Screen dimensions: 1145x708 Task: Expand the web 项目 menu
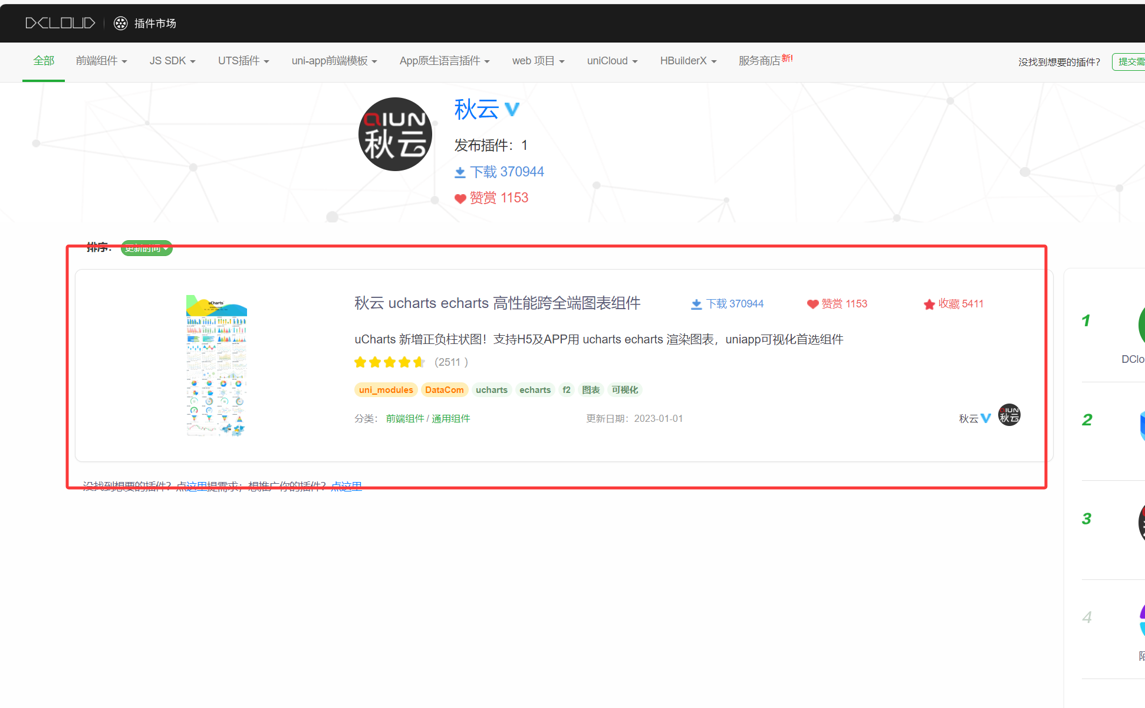point(538,61)
